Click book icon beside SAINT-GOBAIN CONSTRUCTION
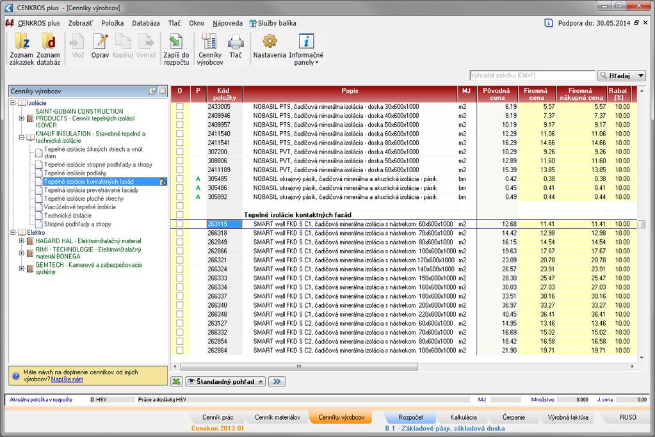655x437 pixels. tap(30, 118)
